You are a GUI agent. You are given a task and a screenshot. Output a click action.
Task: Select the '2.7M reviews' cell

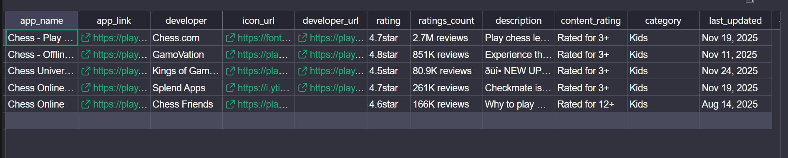click(x=446, y=38)
